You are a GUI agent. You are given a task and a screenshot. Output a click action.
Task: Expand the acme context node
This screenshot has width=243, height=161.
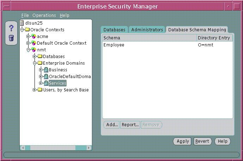coord(28,36)
